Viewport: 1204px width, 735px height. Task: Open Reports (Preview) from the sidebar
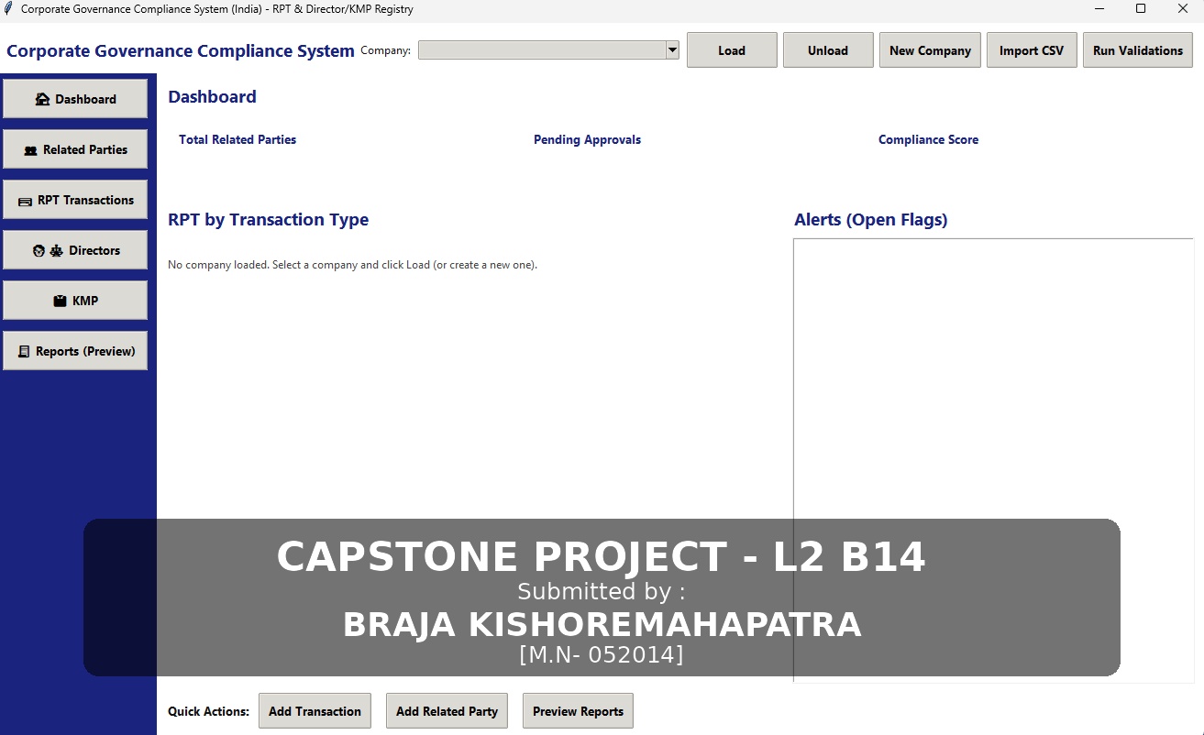tap(75, 351)
